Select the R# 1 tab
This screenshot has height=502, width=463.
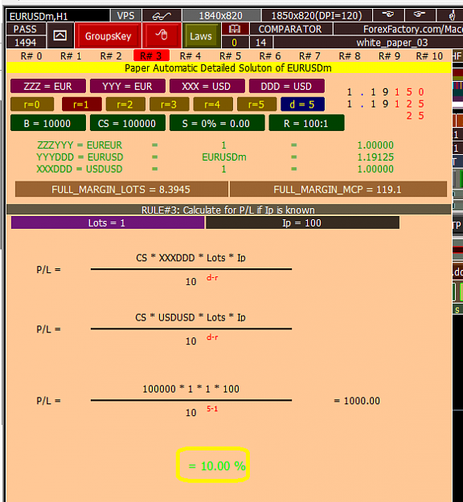tap(71, 56)
